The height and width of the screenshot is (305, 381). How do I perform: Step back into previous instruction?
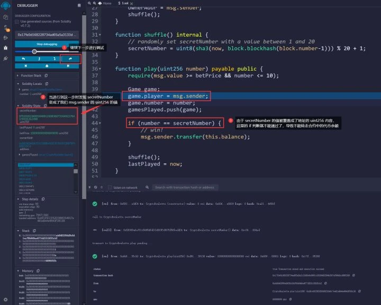pos(39,59)
